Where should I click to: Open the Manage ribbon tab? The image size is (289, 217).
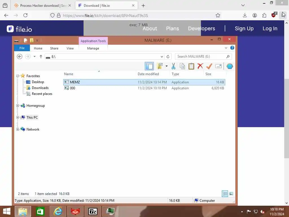point(93,48)
